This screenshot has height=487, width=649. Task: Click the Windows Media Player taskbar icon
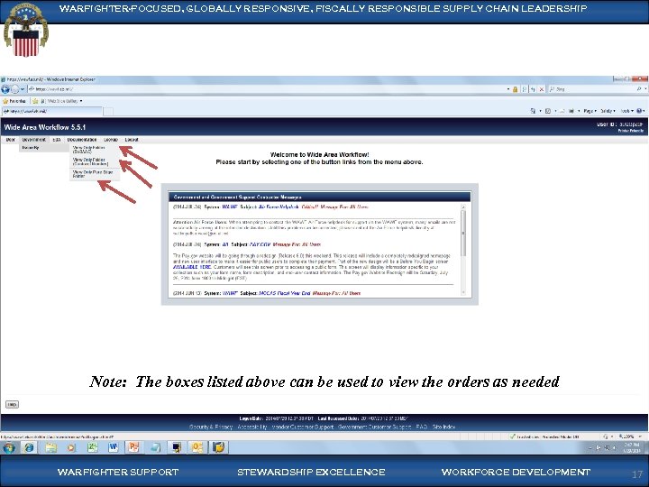pyautogui.click(x=71, y=447)
